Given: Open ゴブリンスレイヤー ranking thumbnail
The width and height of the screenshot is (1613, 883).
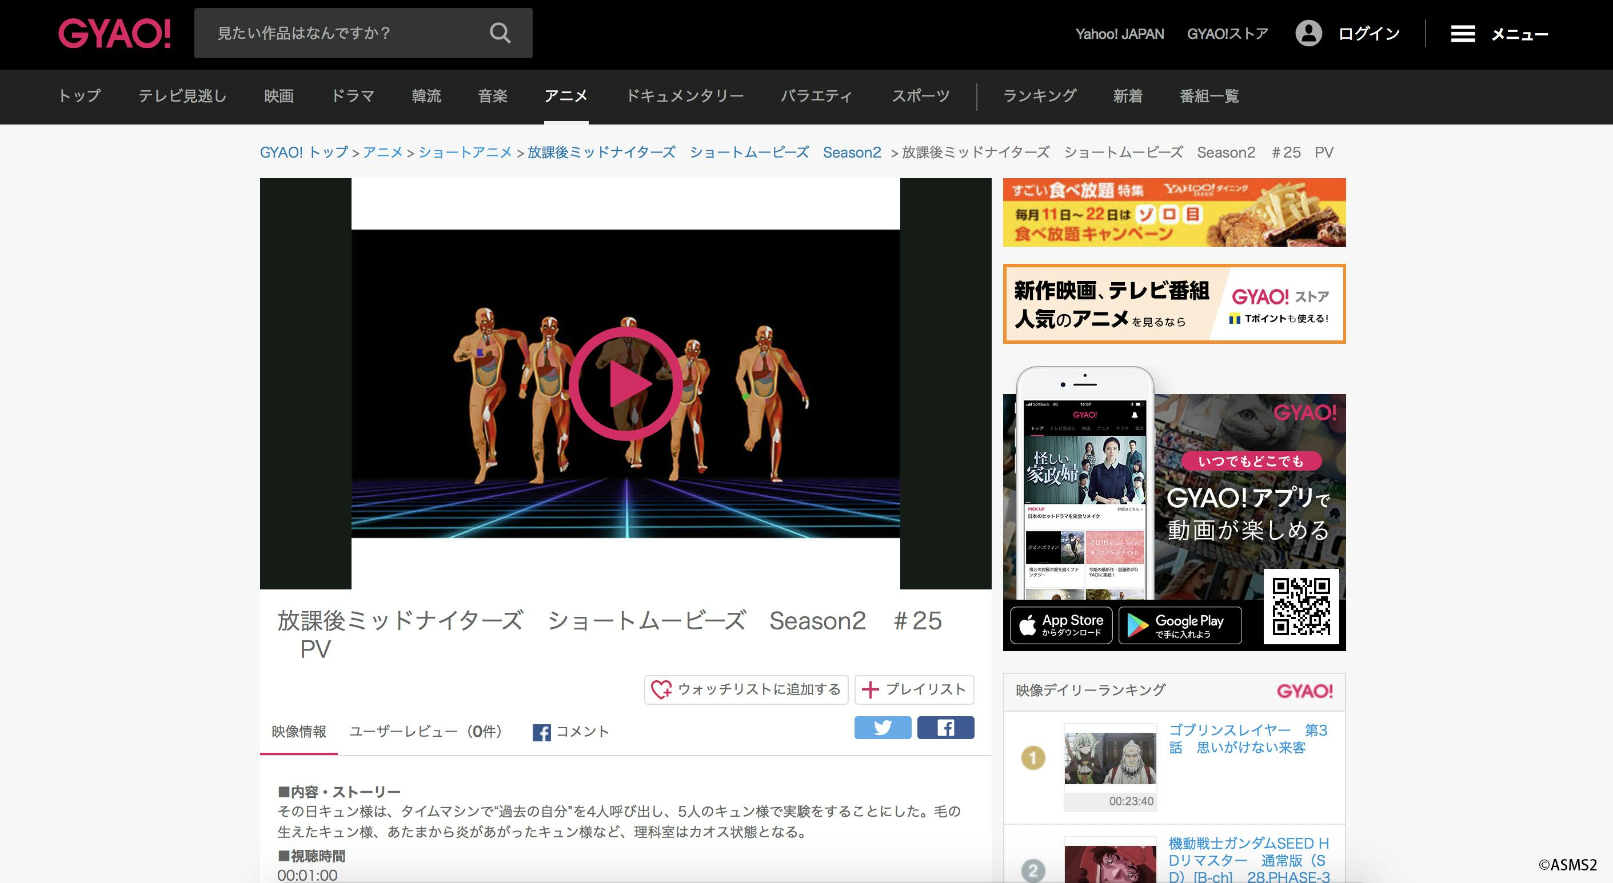Looking at the screenshot, I should [x=1110, y=758].
